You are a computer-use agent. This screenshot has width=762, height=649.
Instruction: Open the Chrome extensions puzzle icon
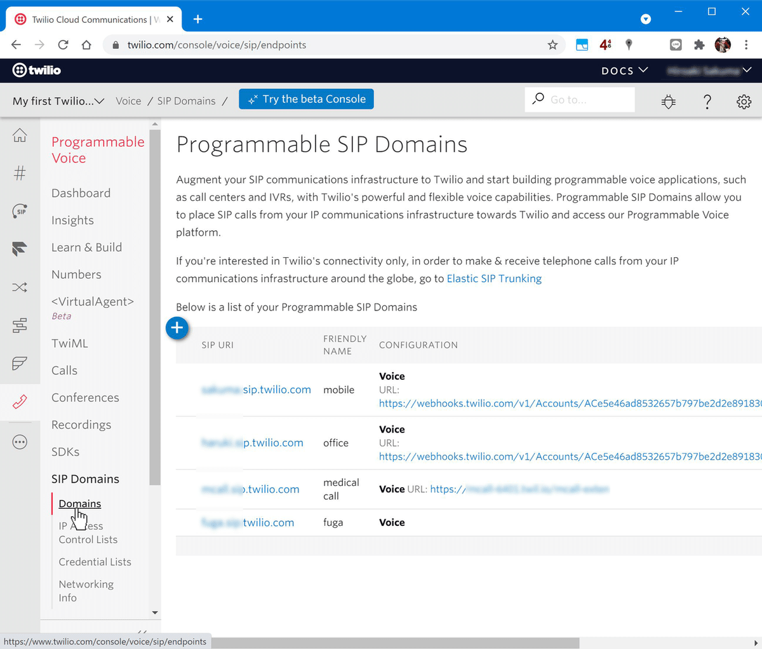pos(699,44)
